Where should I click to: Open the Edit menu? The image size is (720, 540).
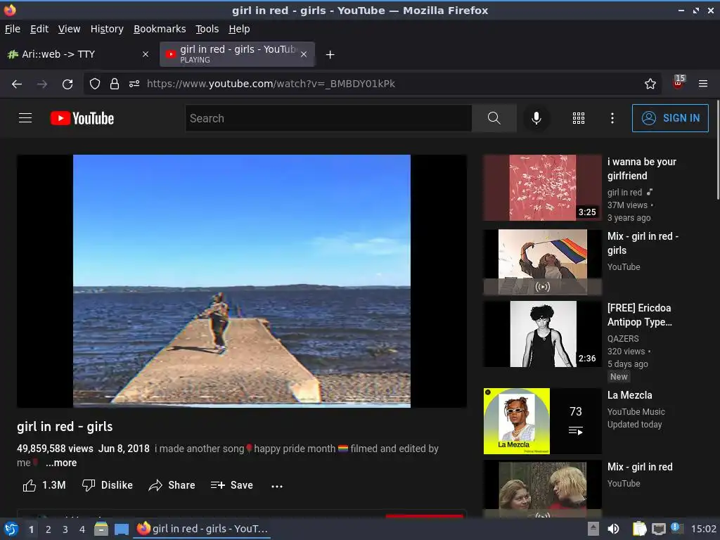click(39, 29)
